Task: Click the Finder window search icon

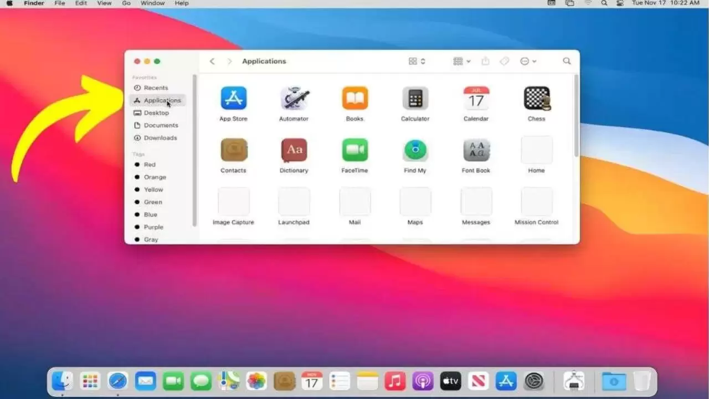Action: (x=567, y=62)
